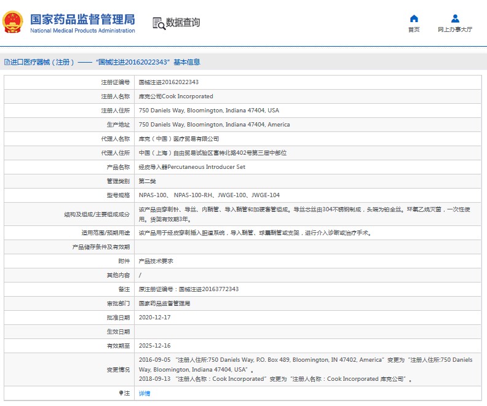Select agent name 库克（中国）医疗贸易有限公司

click(179, 139)
